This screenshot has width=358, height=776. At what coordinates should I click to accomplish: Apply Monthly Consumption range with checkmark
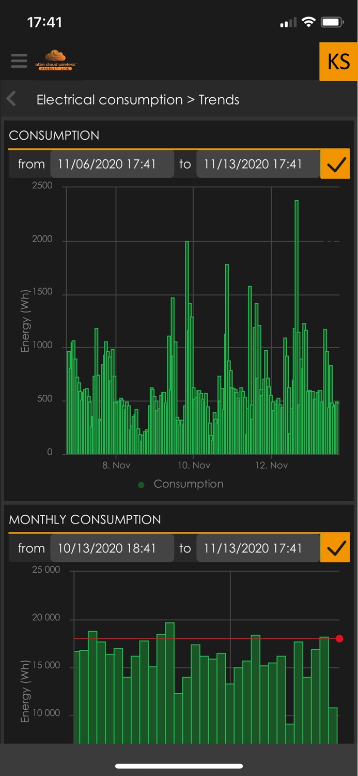[335, 548]
